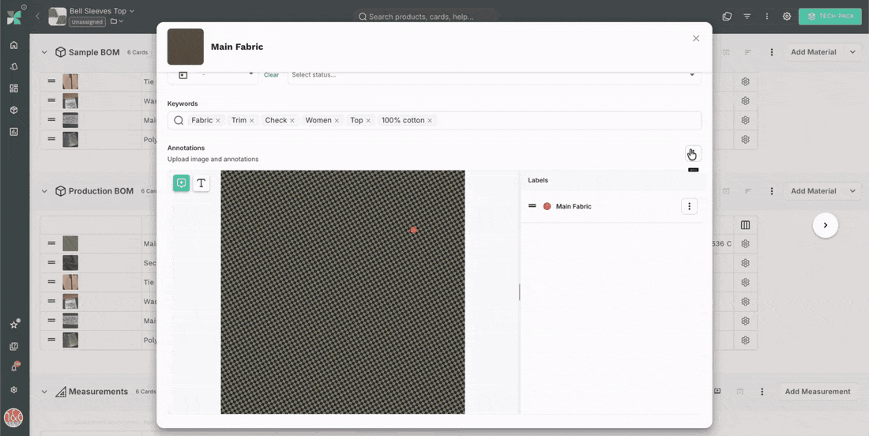Click the Main Fabric label drag handle
869x436 pixels.
[x=532, y=206]
